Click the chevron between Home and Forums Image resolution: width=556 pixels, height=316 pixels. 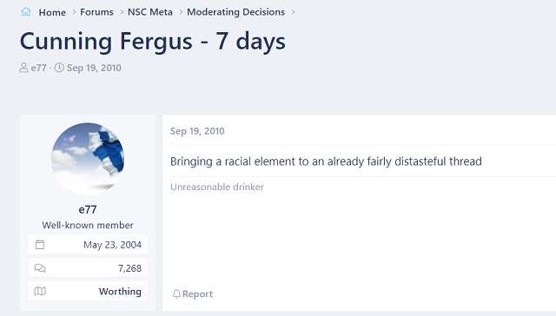74,12
